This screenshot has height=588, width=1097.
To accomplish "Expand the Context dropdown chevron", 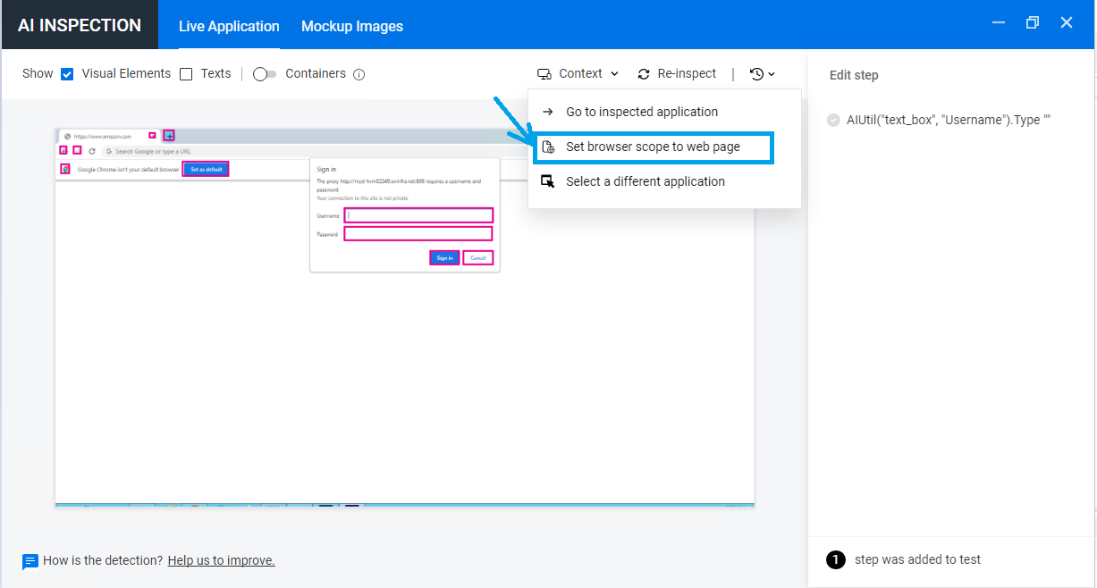I will point(614,73).
